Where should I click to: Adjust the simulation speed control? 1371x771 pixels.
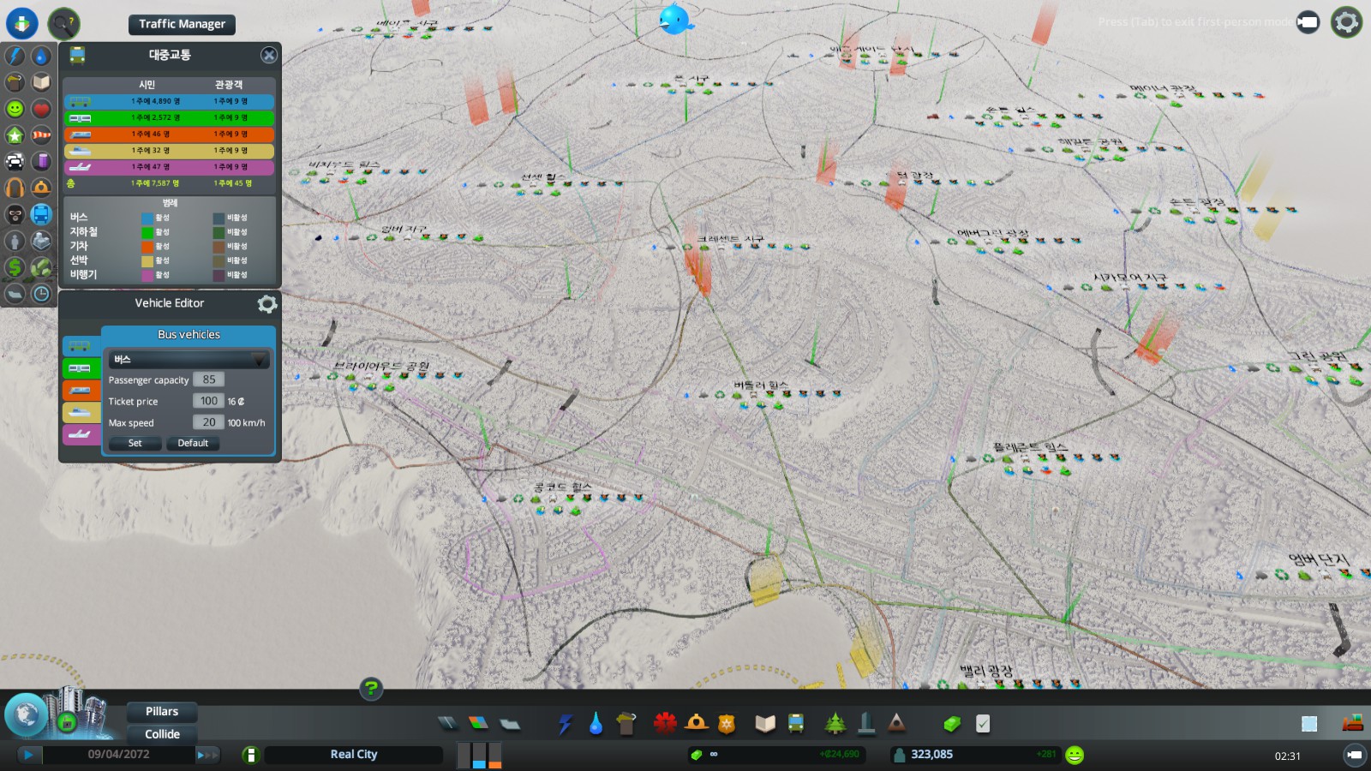click(207, 755)
